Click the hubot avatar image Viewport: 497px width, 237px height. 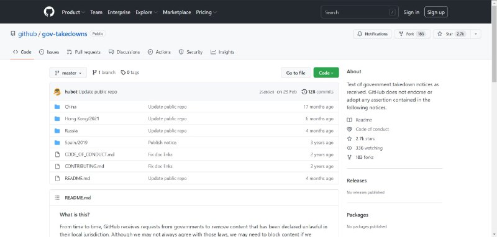[x=57, y=92]
